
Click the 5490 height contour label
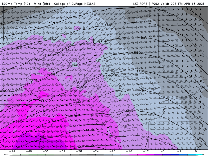point(95,11)
